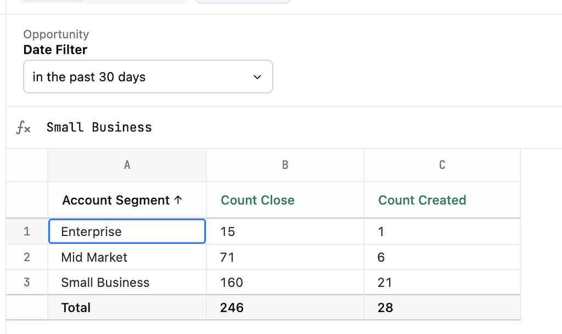
Task: Select the Count Close column header
Action: [257, 200]
